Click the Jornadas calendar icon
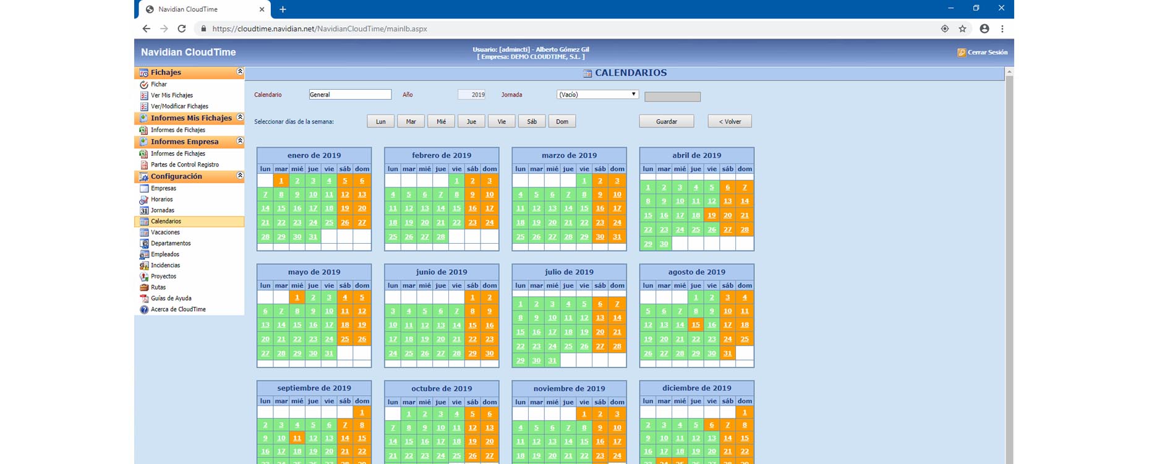 point(144,210)
